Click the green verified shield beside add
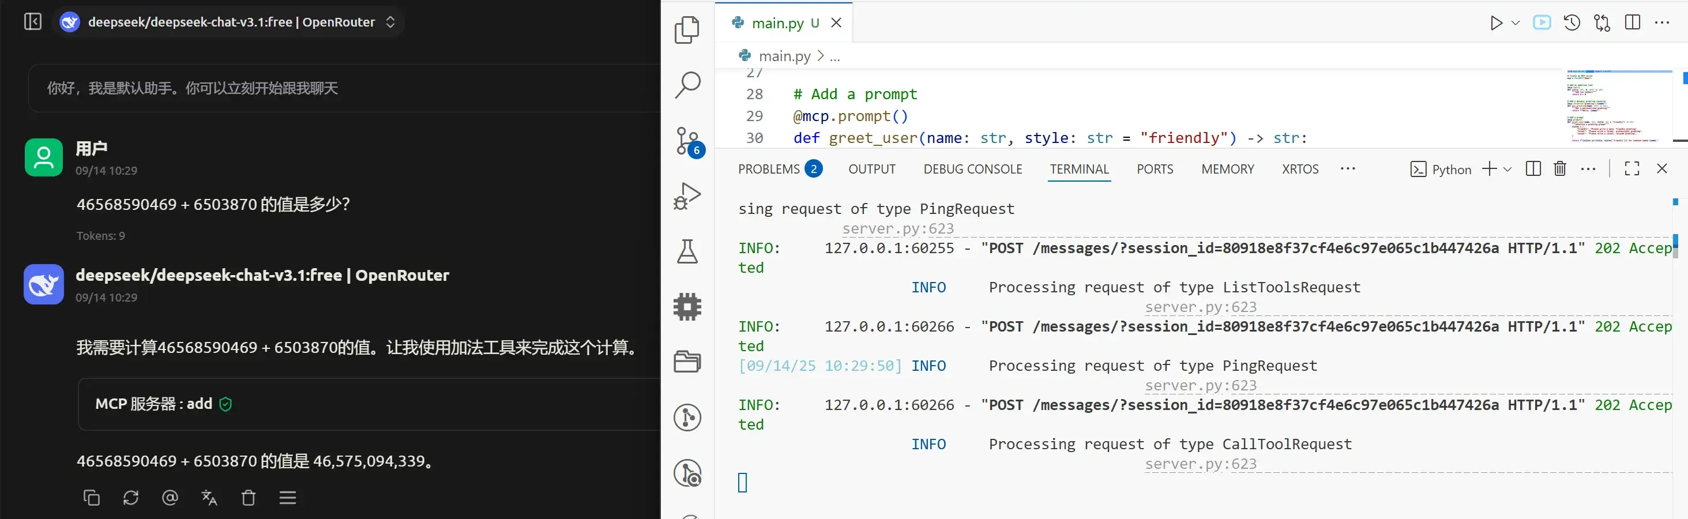This screenshot has width=1688, height=519. pos(225,404)
